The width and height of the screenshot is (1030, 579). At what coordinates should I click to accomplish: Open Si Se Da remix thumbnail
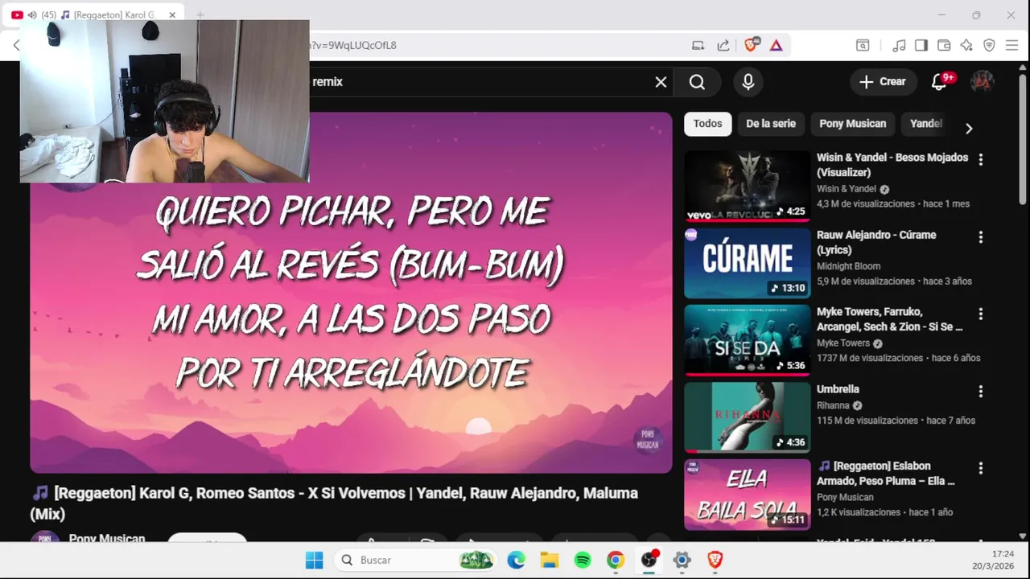pyautogui.click(x=748, y=340)
